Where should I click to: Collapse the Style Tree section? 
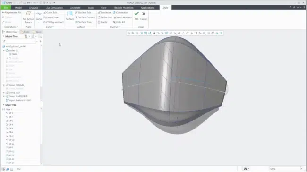pos(3,105)
